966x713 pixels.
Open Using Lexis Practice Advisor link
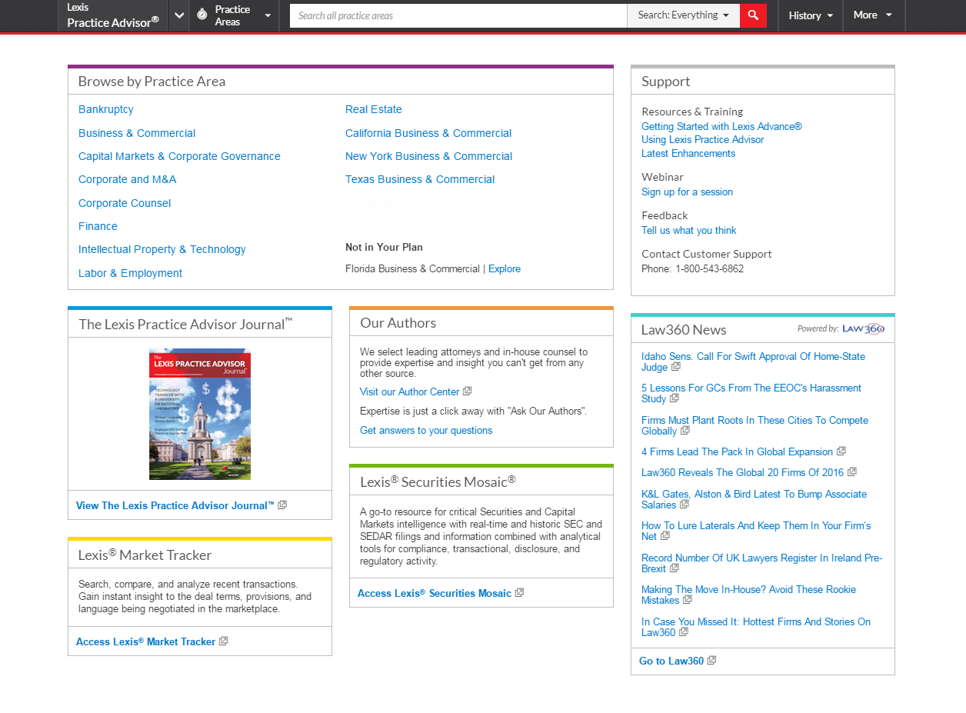pos(703,139)
